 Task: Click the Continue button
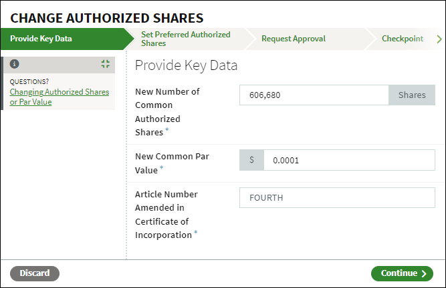(402, 273)
